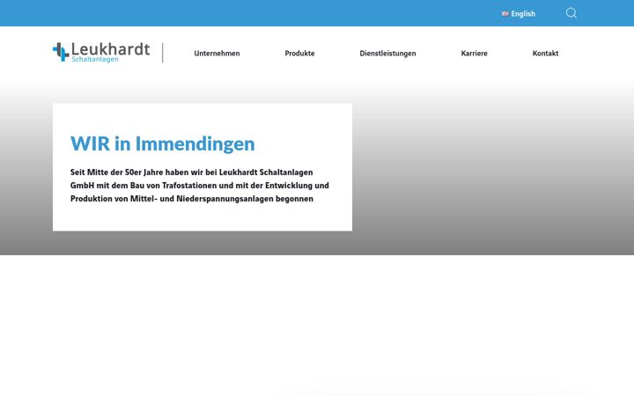Screen dimensions: 634x396
Task: Open the Karriere menu
Action: 474,54
